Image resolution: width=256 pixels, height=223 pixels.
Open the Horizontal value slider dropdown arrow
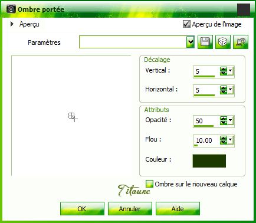pyautogui.click(x=230, y=90)
